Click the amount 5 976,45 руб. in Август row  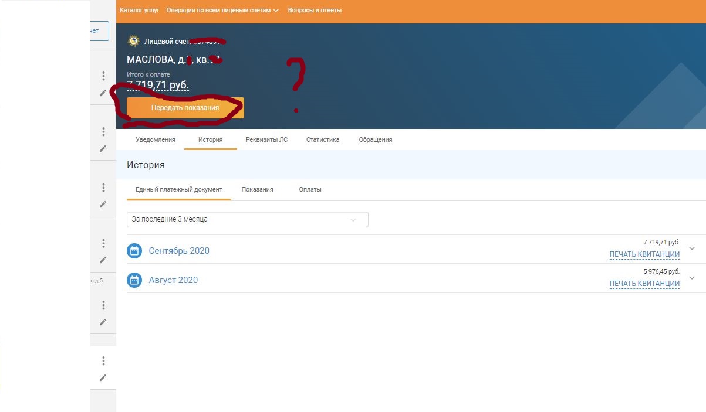(x=661, y=271)
